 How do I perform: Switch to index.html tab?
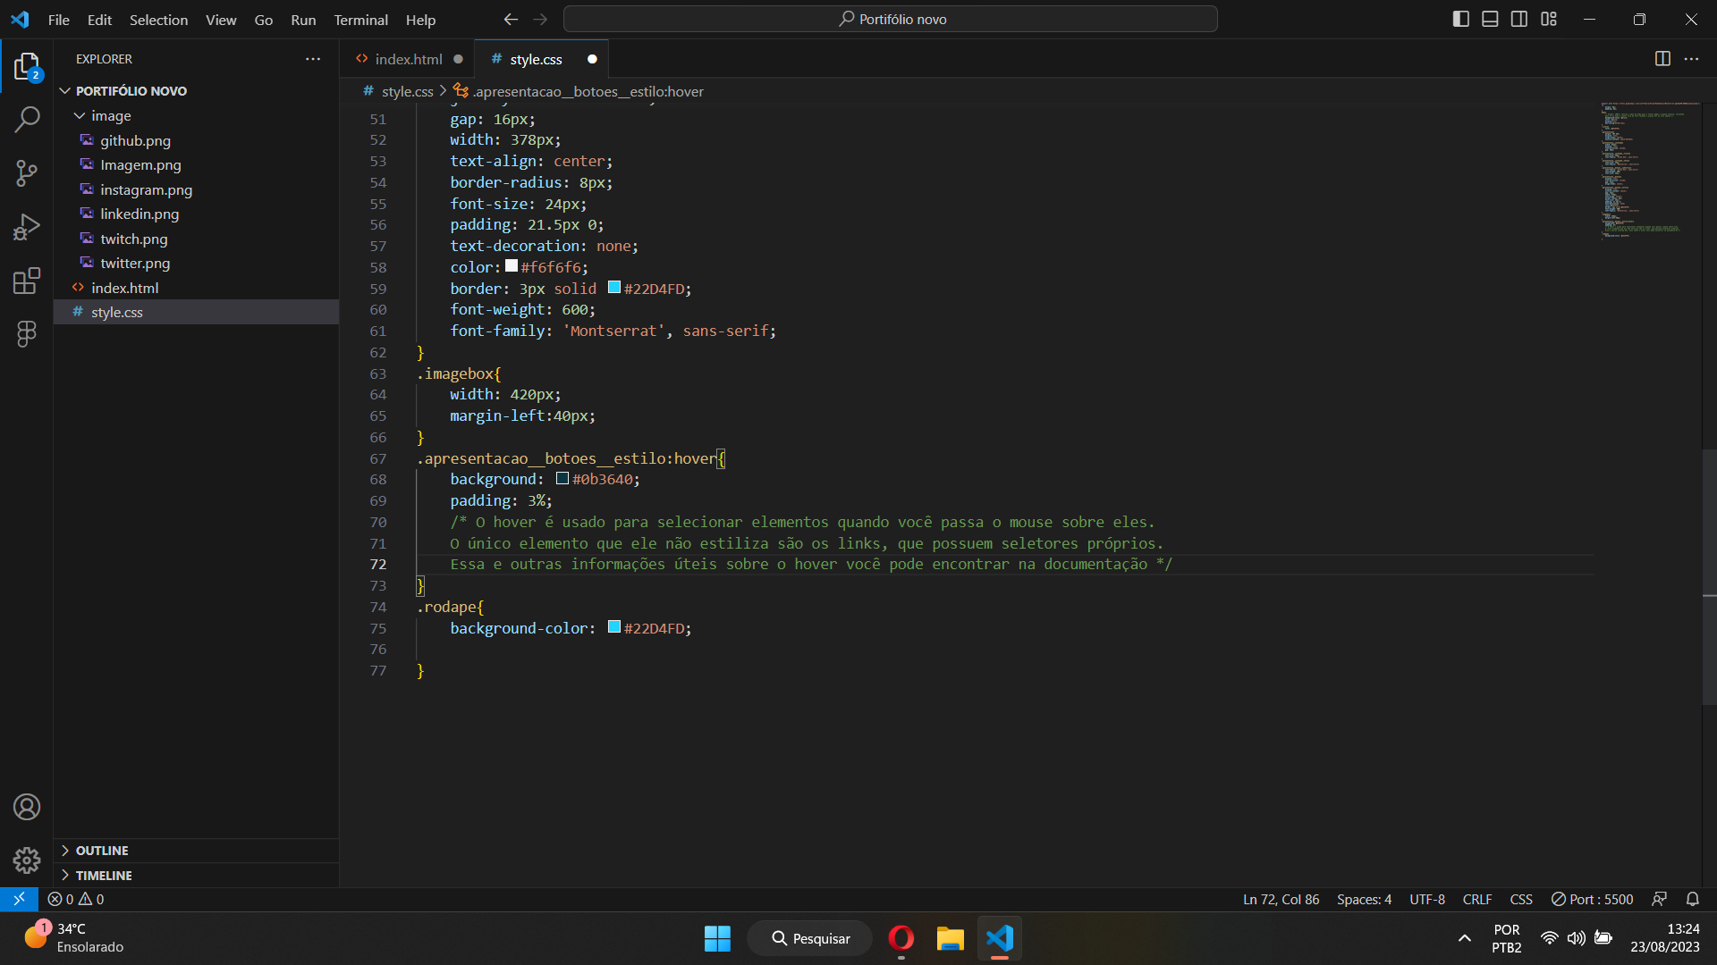pos(408,59)
